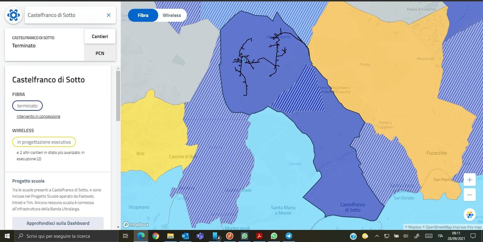Viewport: 483px width, 242px height.
Task: Zoom out of the map
Action: [x=469, y=194]
